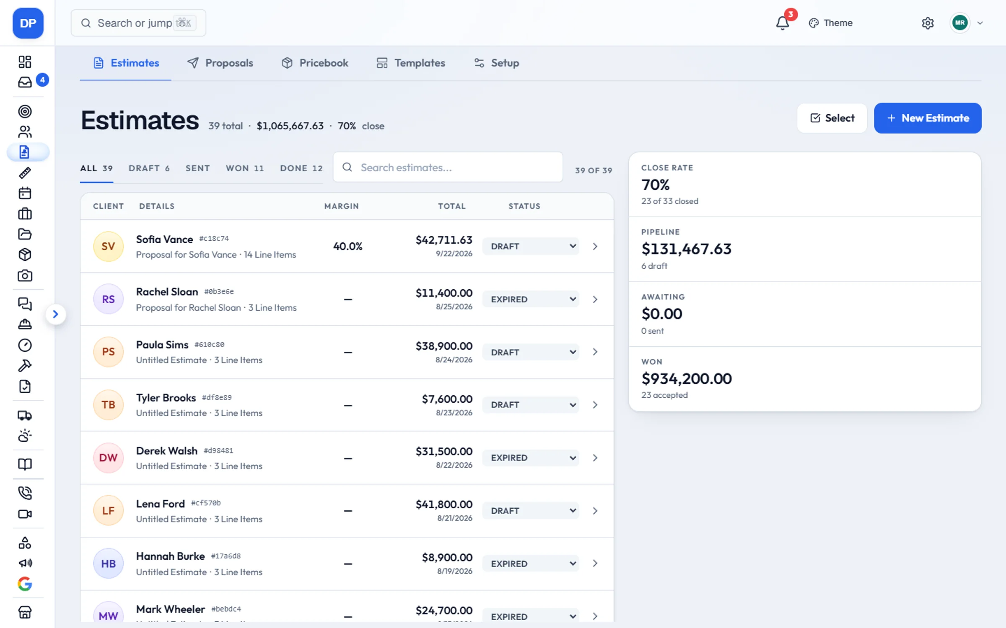Open the Google icon in sidebar
The width and height of the screenshot is (1006, 628).
tap(25, 584)
